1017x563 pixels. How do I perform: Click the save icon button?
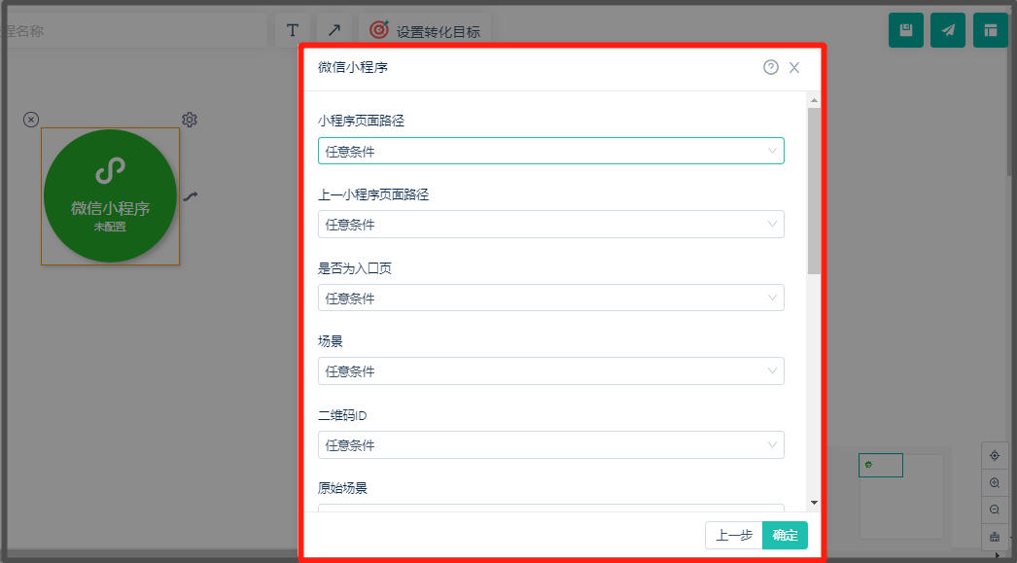905,30
